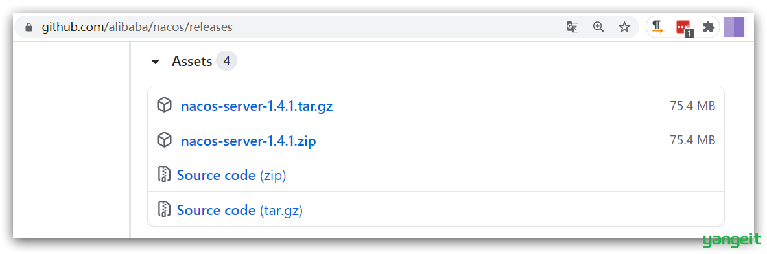Click the padlock site-info icon
The height and width of the screenshot is (254, 767).
(29, 27)
